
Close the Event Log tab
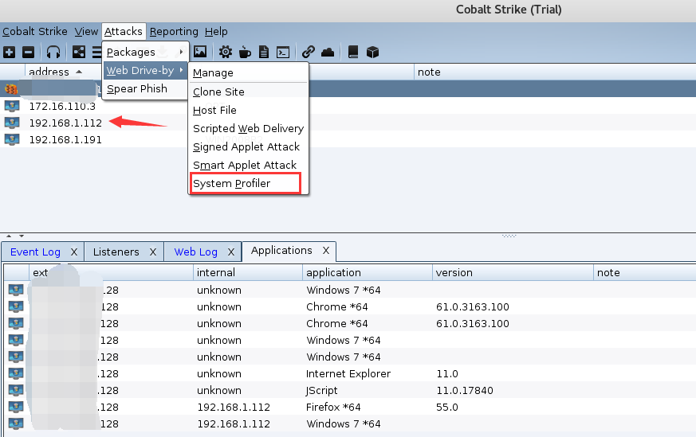point(74,252)
